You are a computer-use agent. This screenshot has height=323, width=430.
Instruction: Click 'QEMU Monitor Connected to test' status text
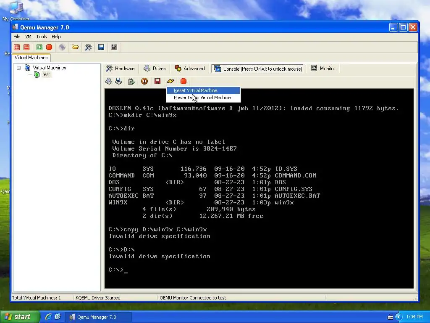[193, 298]
